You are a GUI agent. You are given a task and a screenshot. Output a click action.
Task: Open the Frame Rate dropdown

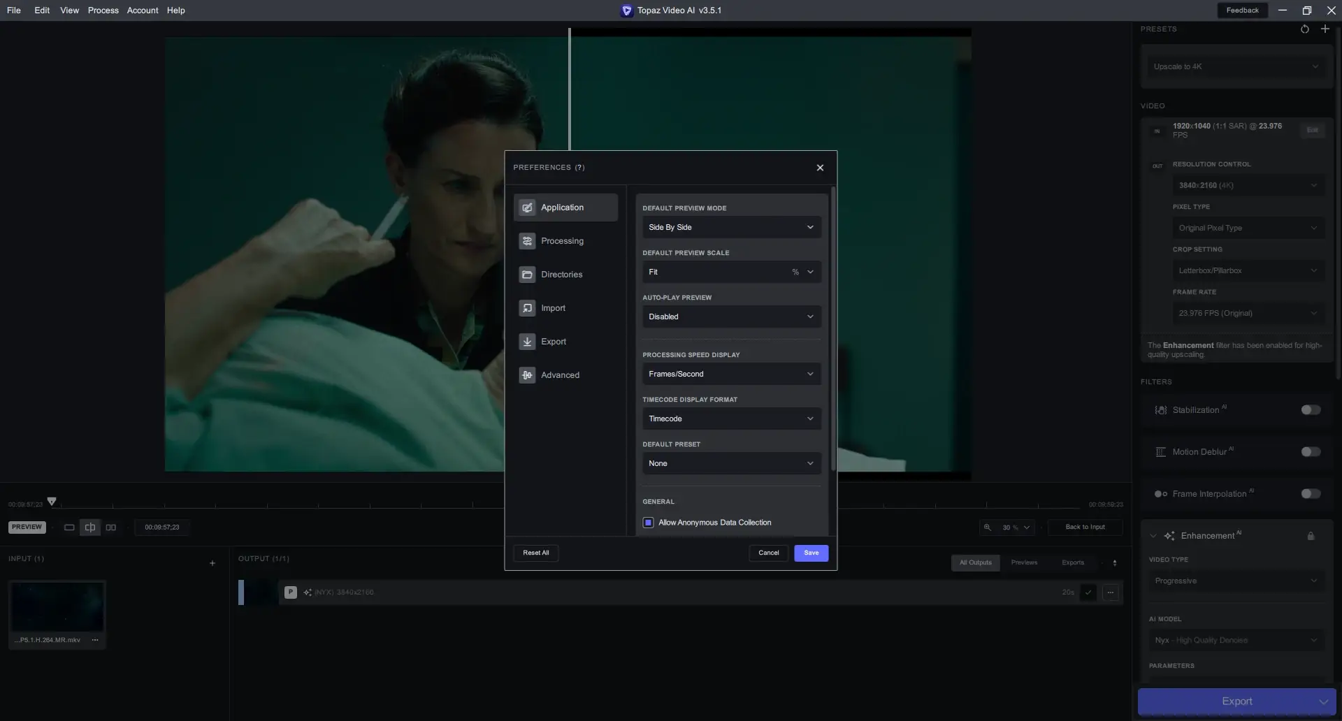[1248, 313]
